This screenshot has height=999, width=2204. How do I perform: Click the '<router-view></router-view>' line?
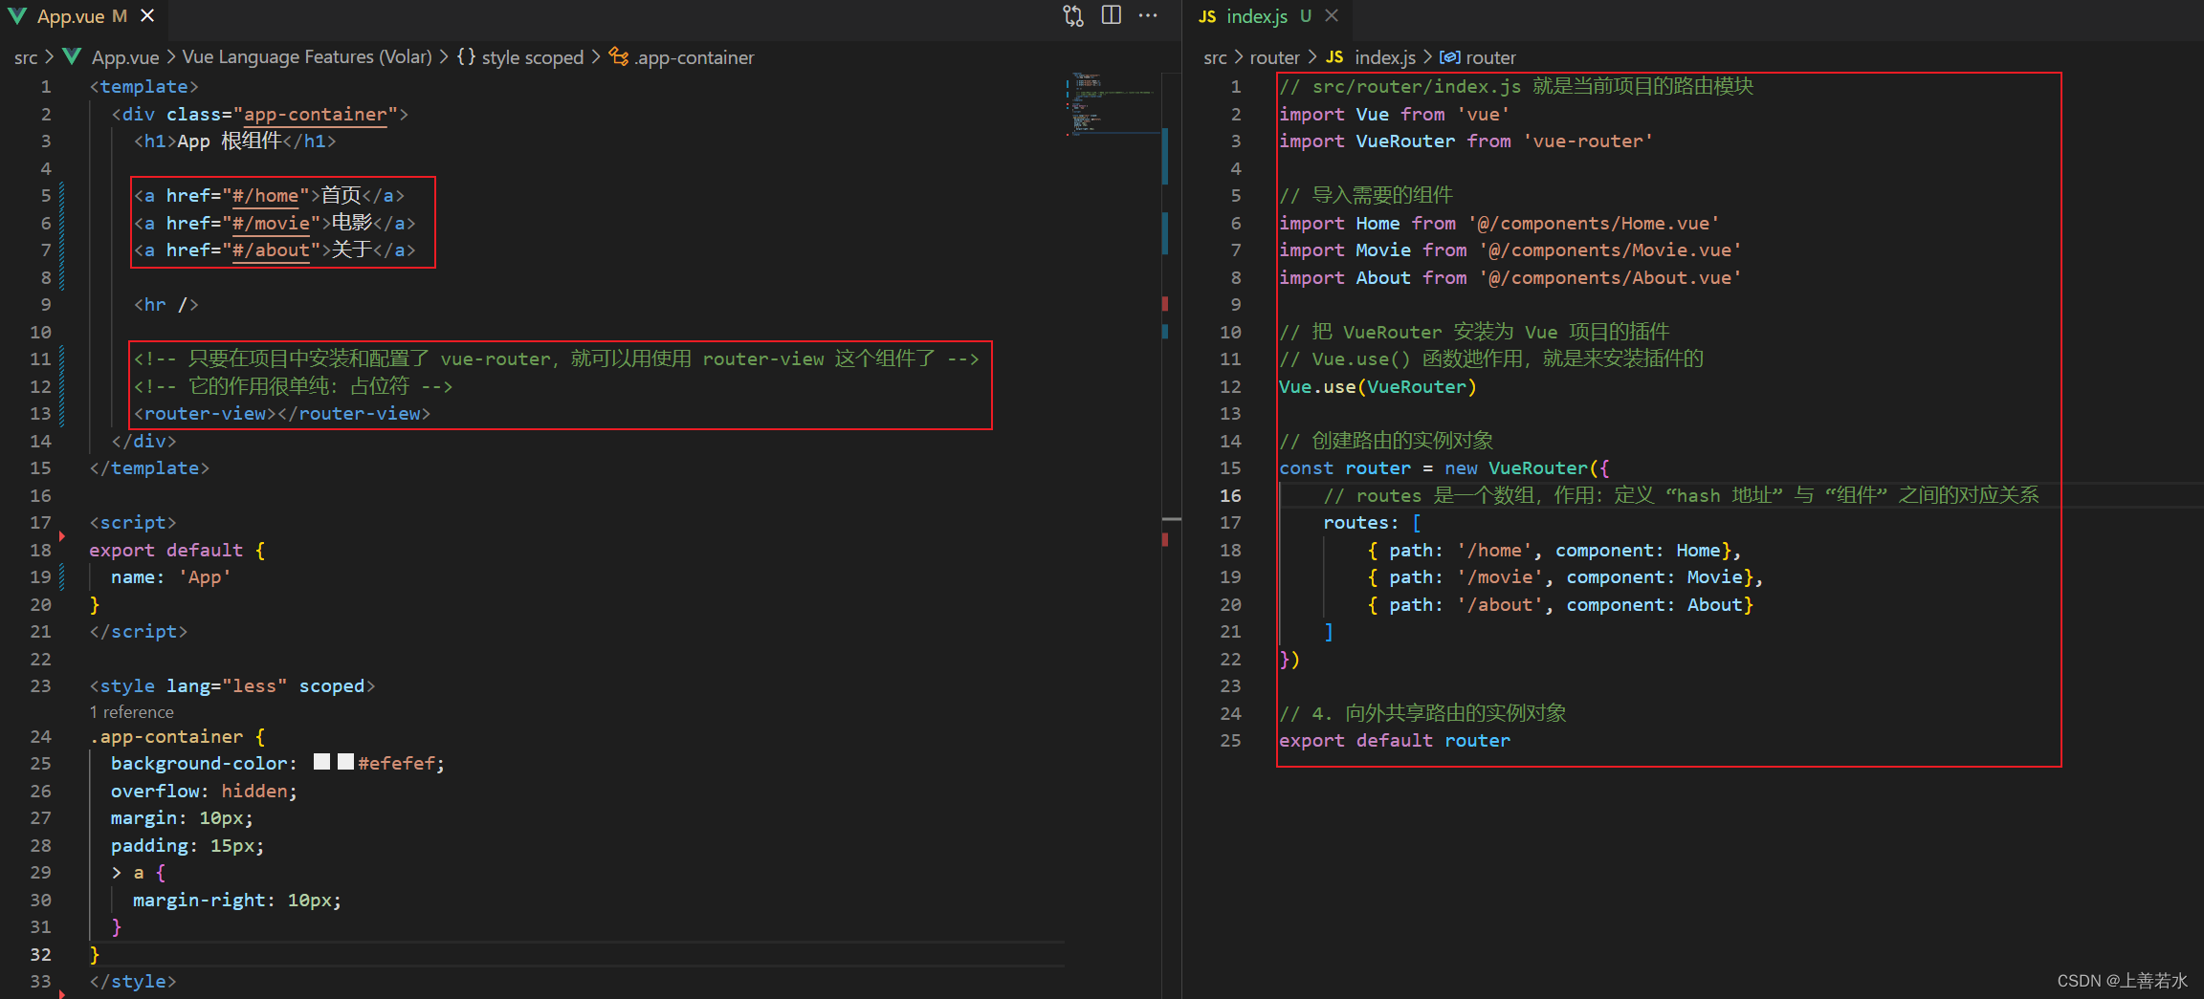282,414
